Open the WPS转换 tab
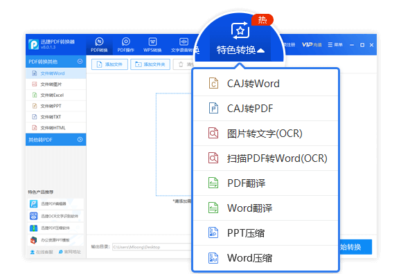 [x=152, y=45]
